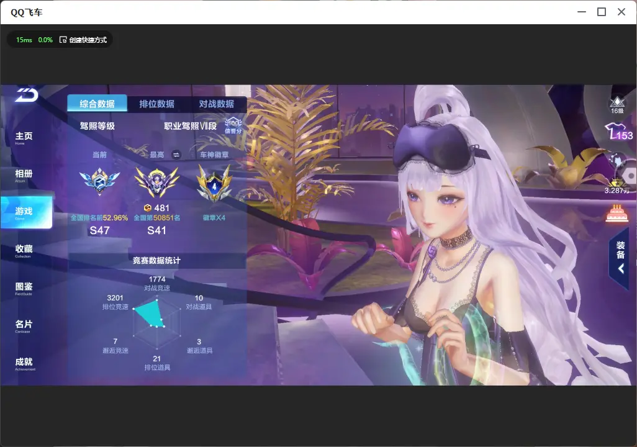Click the 驾照等级 label
This screenshot has width=637, height=447.
(97, 126)
